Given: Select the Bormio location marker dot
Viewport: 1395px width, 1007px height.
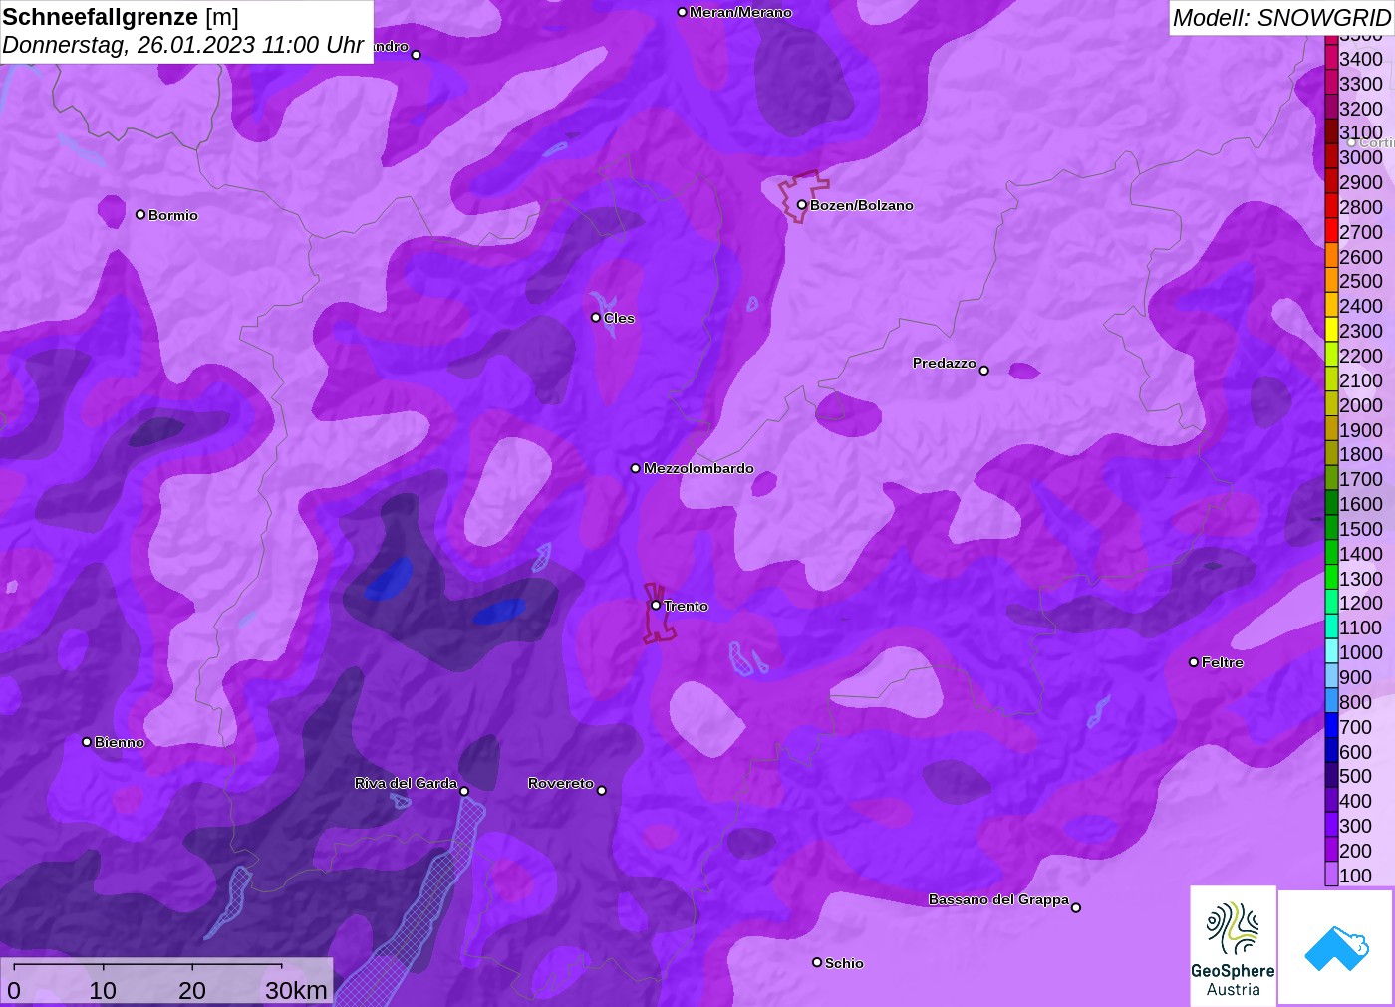Looking at the screenshot, I should click(140, 214).
